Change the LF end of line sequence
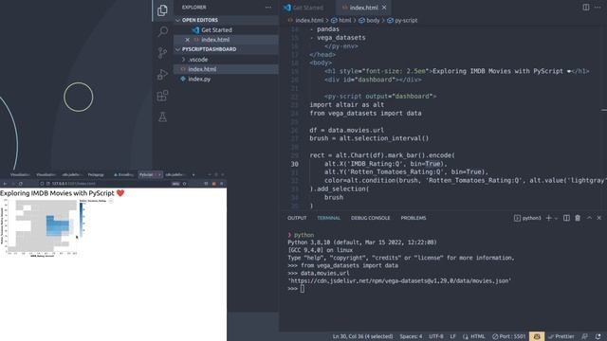 [x=452, y=337]
